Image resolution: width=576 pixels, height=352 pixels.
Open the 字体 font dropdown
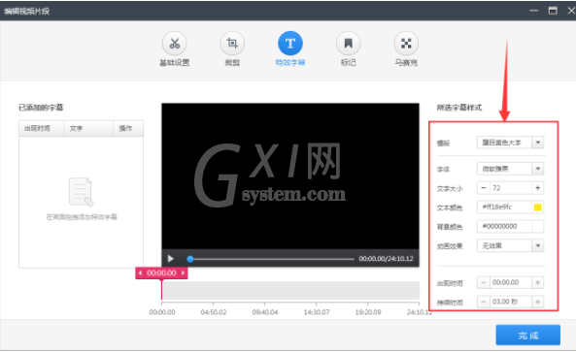[x=538, y=169]
